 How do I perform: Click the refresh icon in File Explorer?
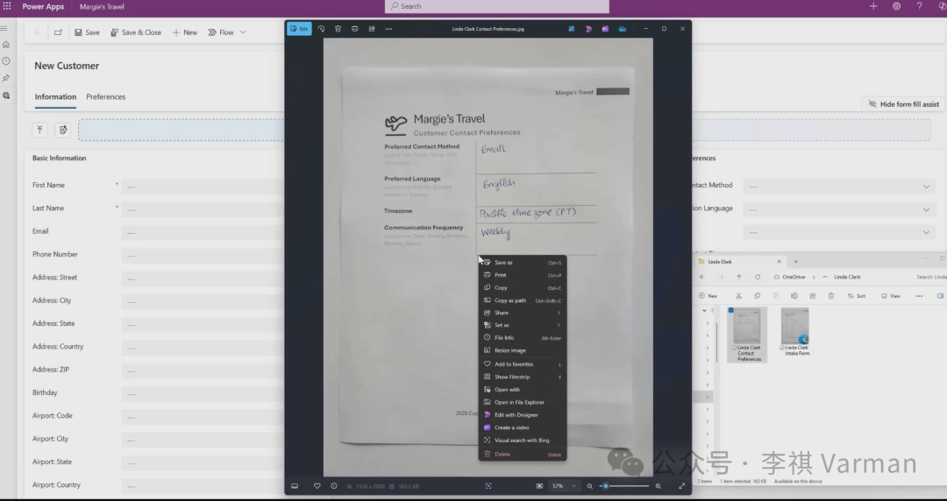pos(758,277)
